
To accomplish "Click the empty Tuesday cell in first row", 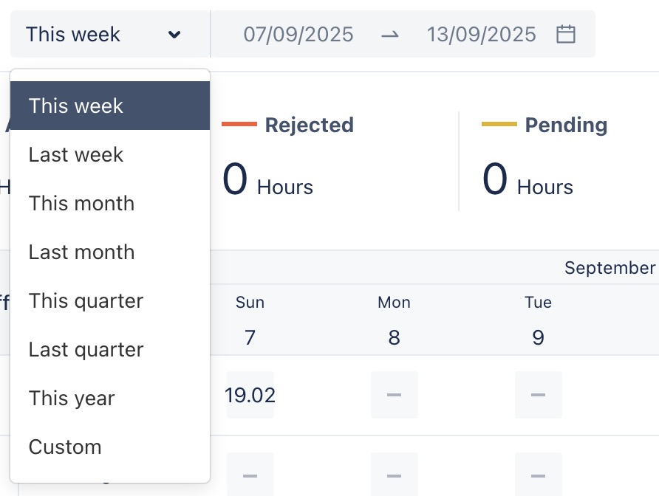I will point(538,395).
